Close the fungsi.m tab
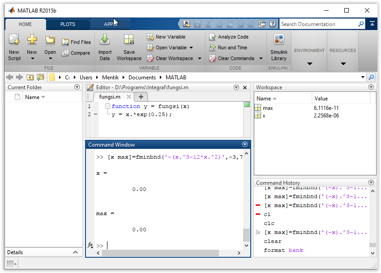This screenshot has height=273, width=381. click(x=128, y=97)
